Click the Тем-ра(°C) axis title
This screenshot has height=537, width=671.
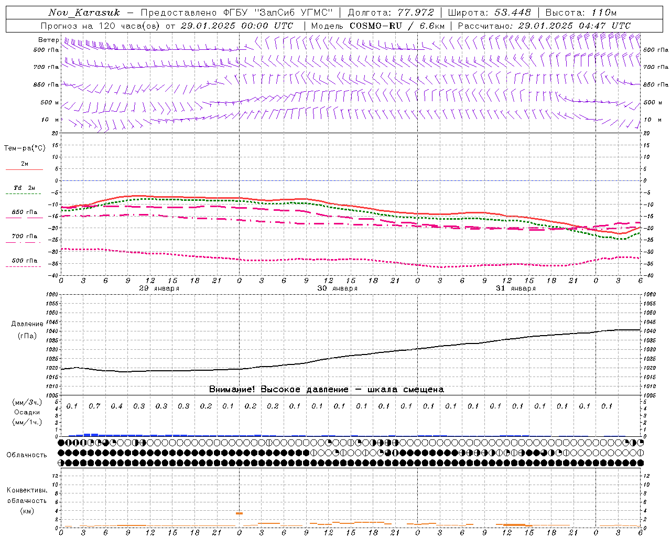25,148
